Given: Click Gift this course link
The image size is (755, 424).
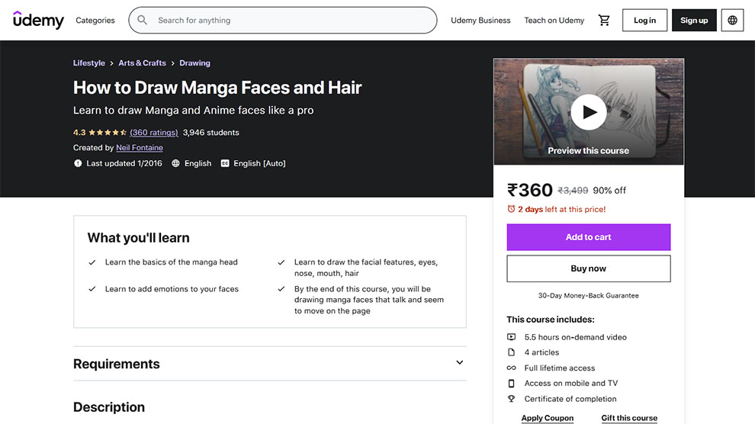Looking at the screenshot, I should pyautogui.click(x=629, y=418).
